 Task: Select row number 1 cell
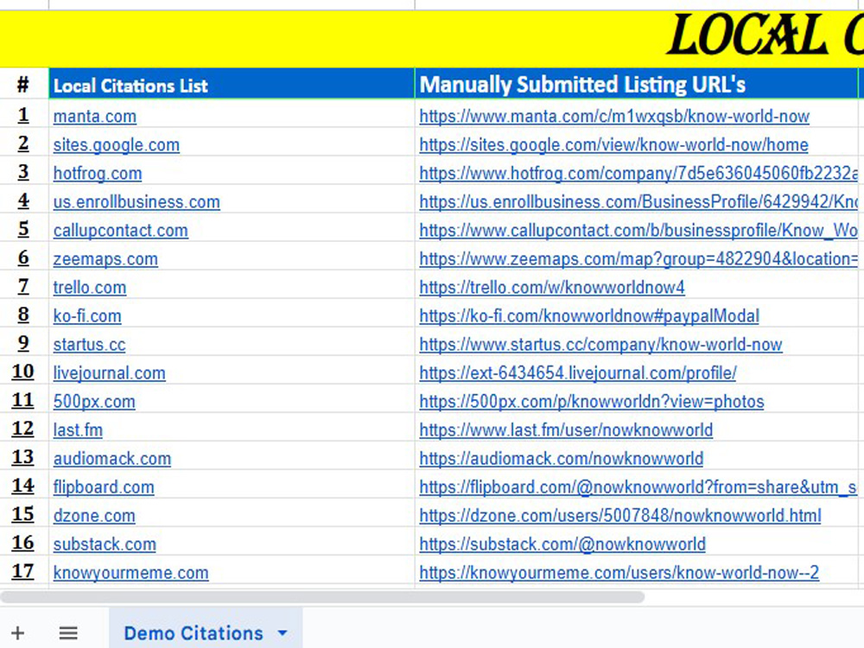coord(23,114)
